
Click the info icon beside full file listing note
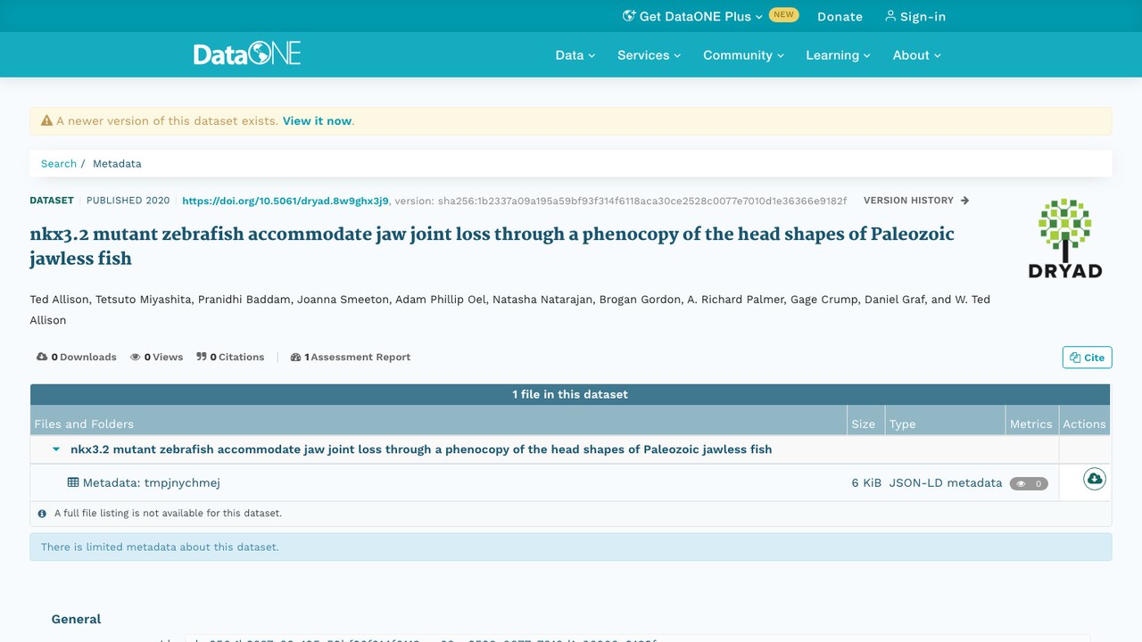click(x=42, y=514)
